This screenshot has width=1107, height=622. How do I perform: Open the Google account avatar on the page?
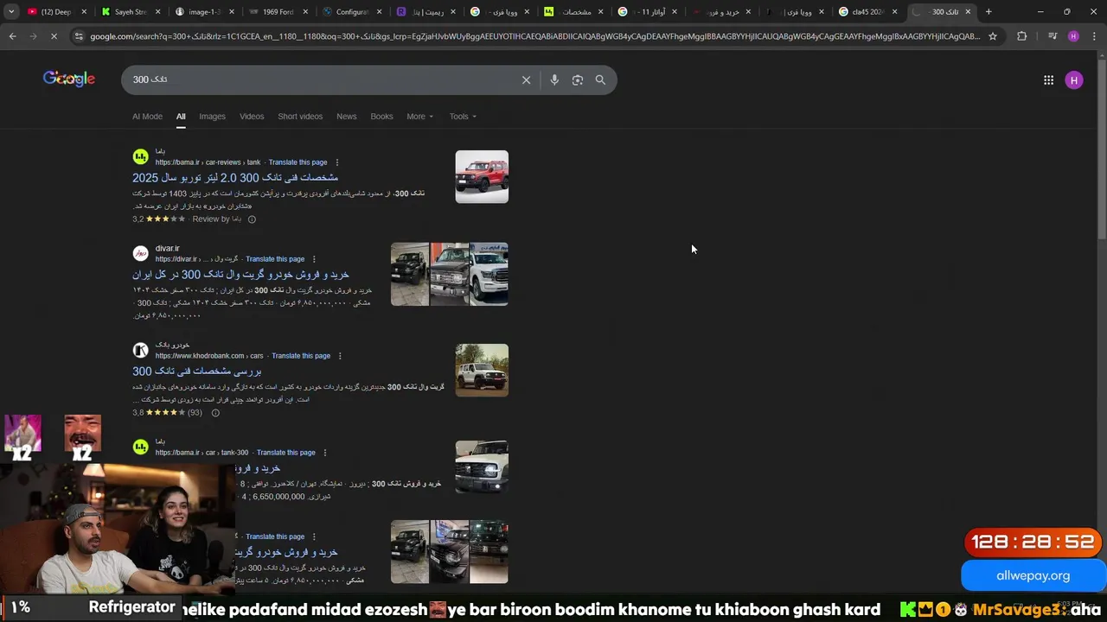(x=1074, y=79)
